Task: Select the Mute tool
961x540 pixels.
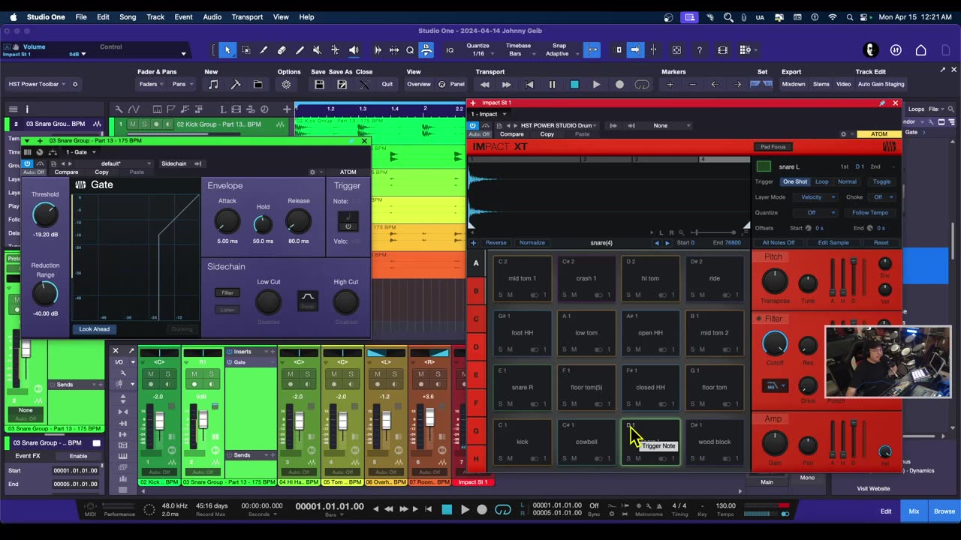Action: point(318,50)
